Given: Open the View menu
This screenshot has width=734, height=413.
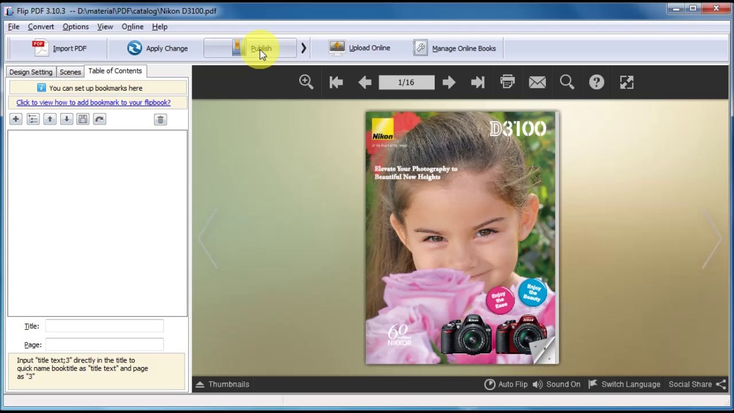Looking at the screenshot, I should 105,27.
